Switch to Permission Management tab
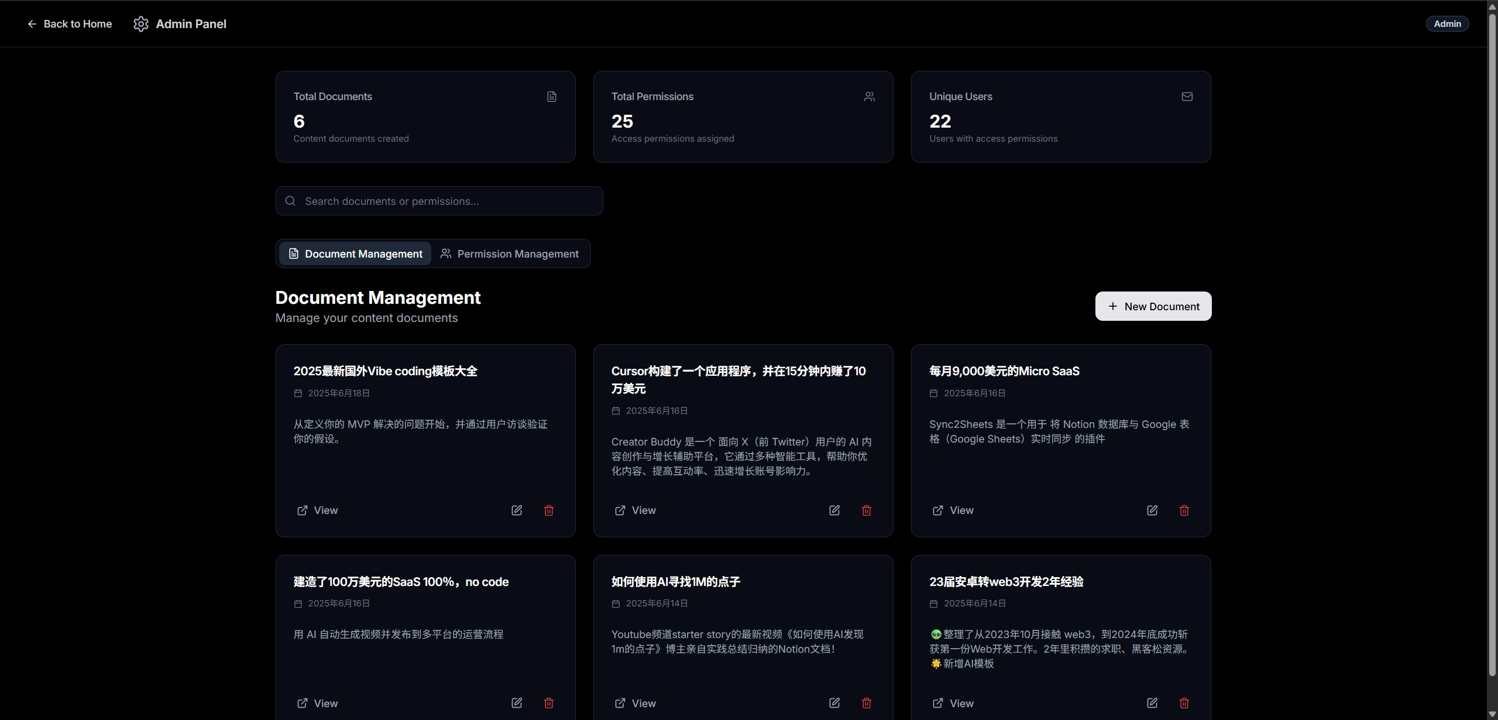The width and height of the screenshot is (1498, 720). click(509, 253)
